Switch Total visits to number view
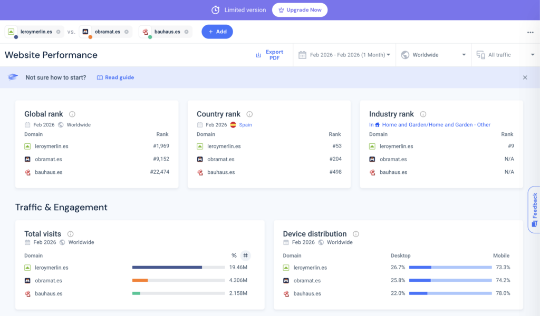The image size is (540, 316). (245, 255)
